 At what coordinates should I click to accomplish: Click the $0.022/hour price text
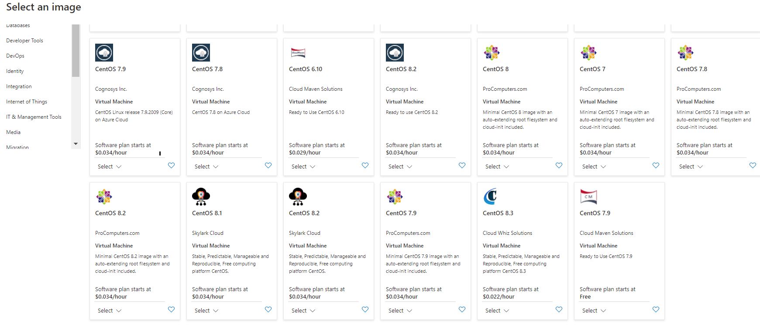pos(499,297)
